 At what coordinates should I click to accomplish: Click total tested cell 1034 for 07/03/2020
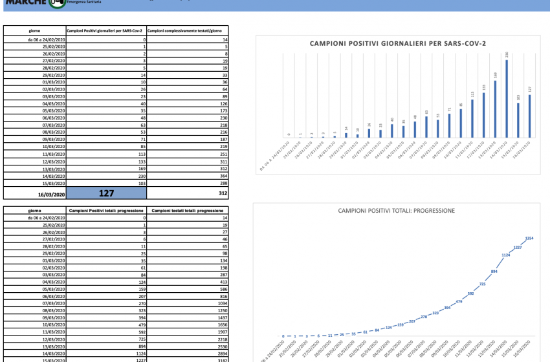click(x=187, y=303)
